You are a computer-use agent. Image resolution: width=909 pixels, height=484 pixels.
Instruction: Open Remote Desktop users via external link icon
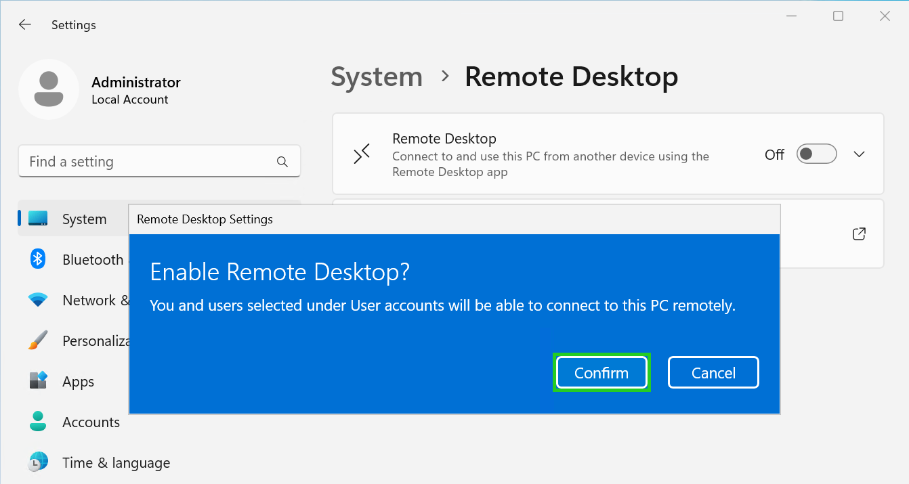858,234
